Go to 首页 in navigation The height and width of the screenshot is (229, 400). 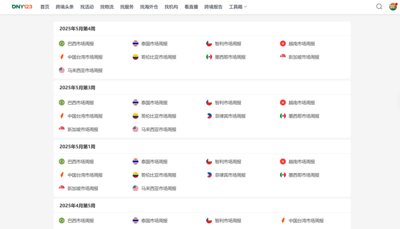(45, 7)
